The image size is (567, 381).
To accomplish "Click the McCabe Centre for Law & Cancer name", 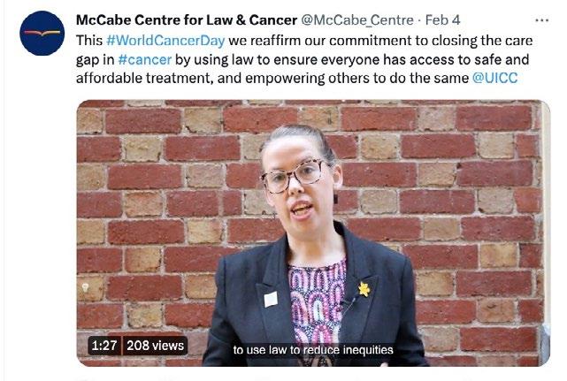I will [187, 19].
